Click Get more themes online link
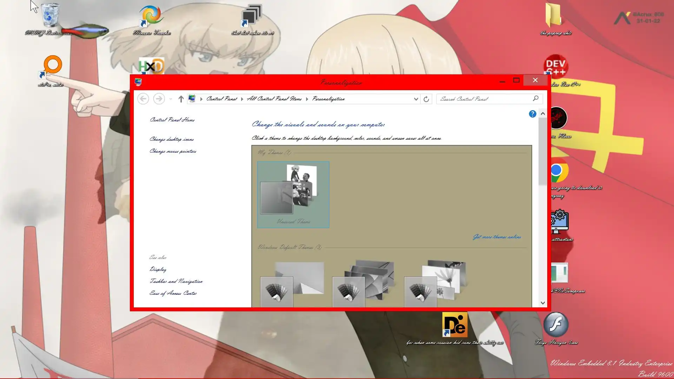 coord(497,237)
